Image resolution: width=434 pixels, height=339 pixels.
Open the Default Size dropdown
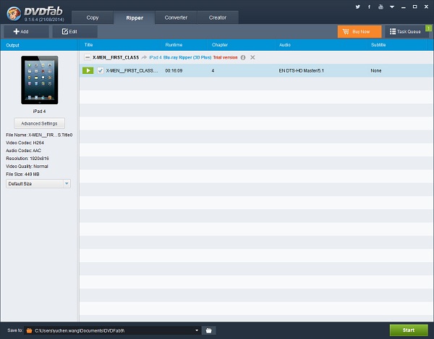[x=38, y=183]
